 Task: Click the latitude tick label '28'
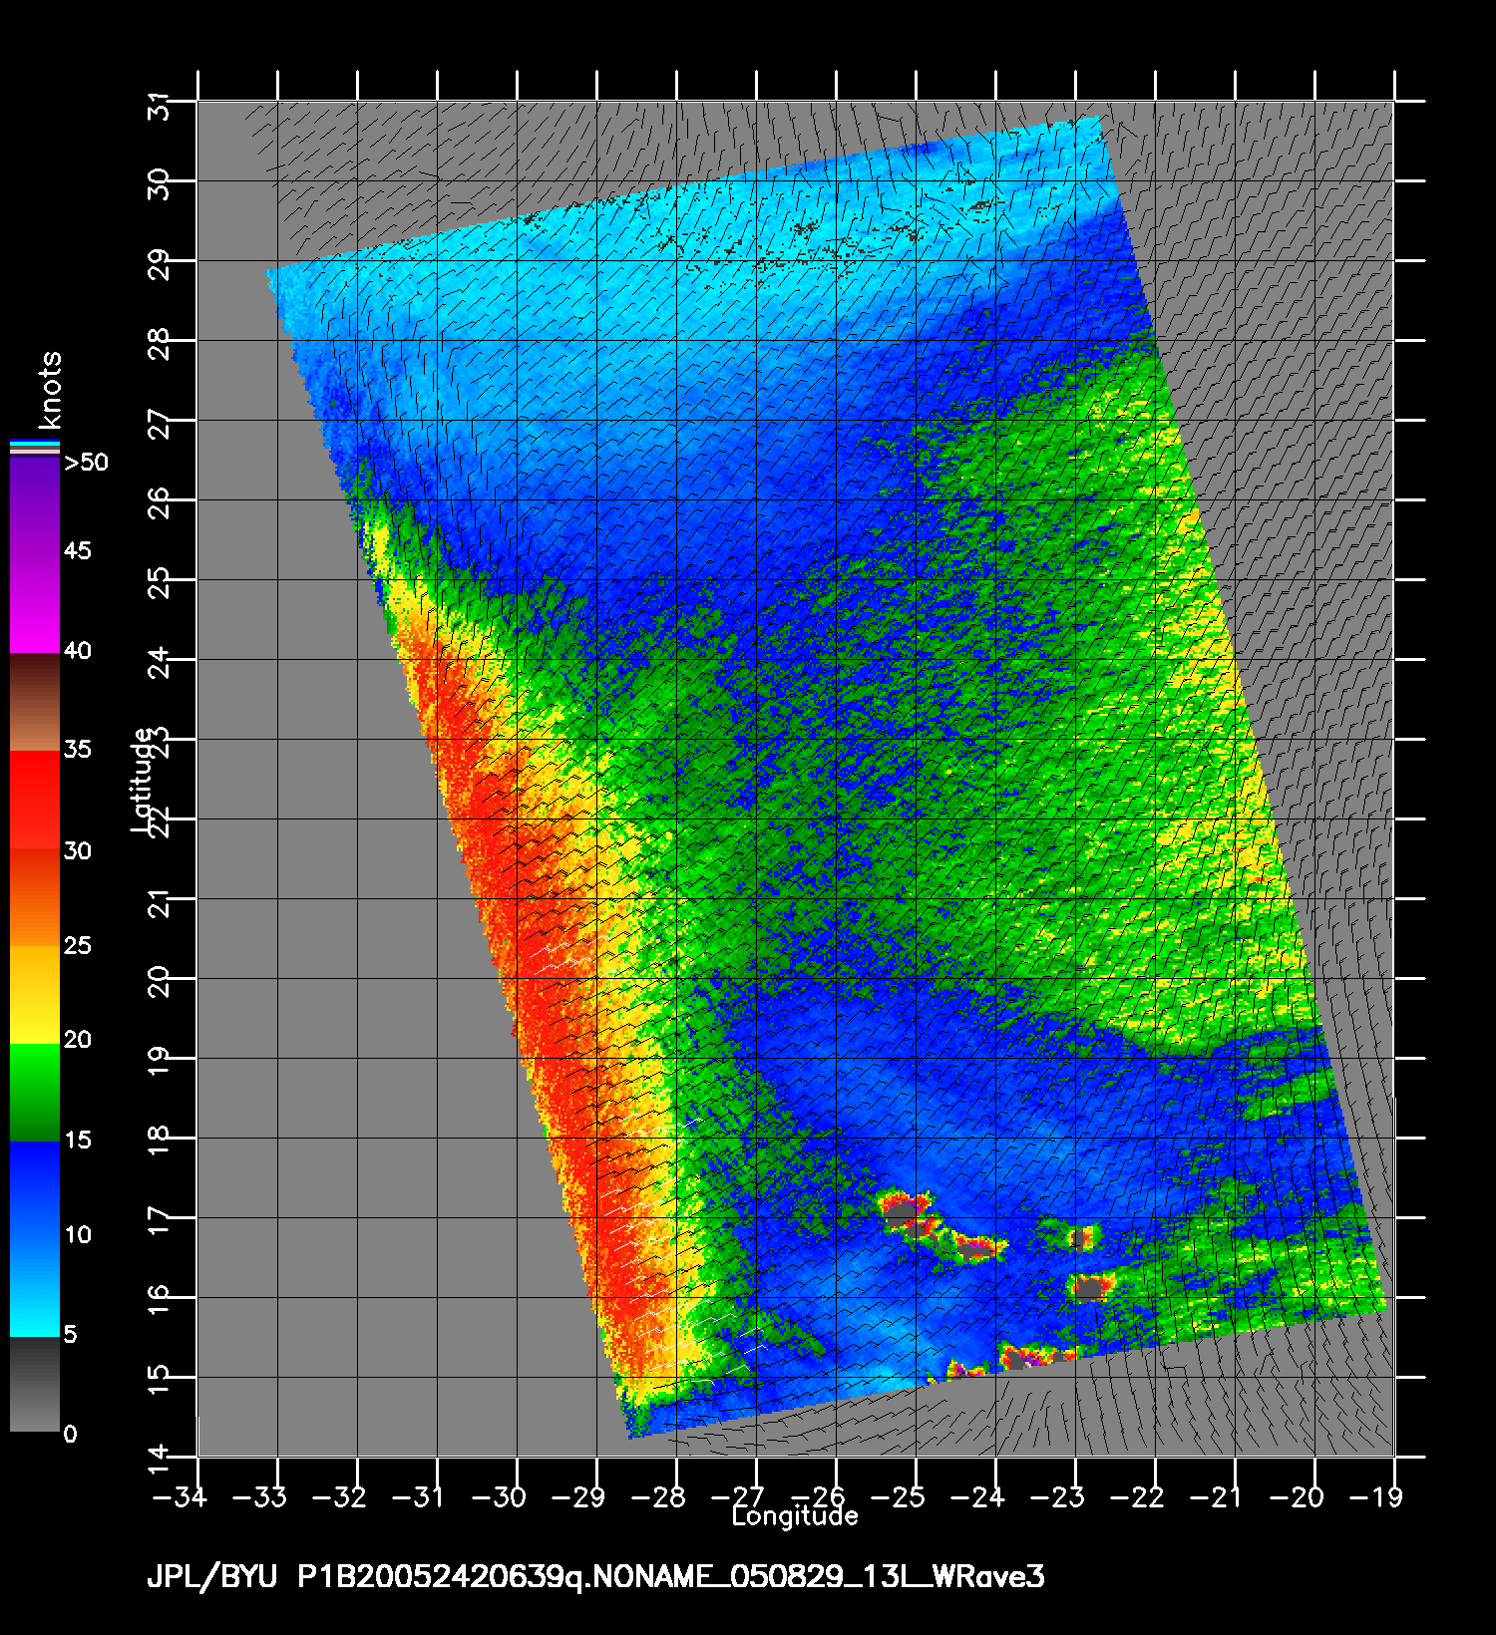pos(159,345)
